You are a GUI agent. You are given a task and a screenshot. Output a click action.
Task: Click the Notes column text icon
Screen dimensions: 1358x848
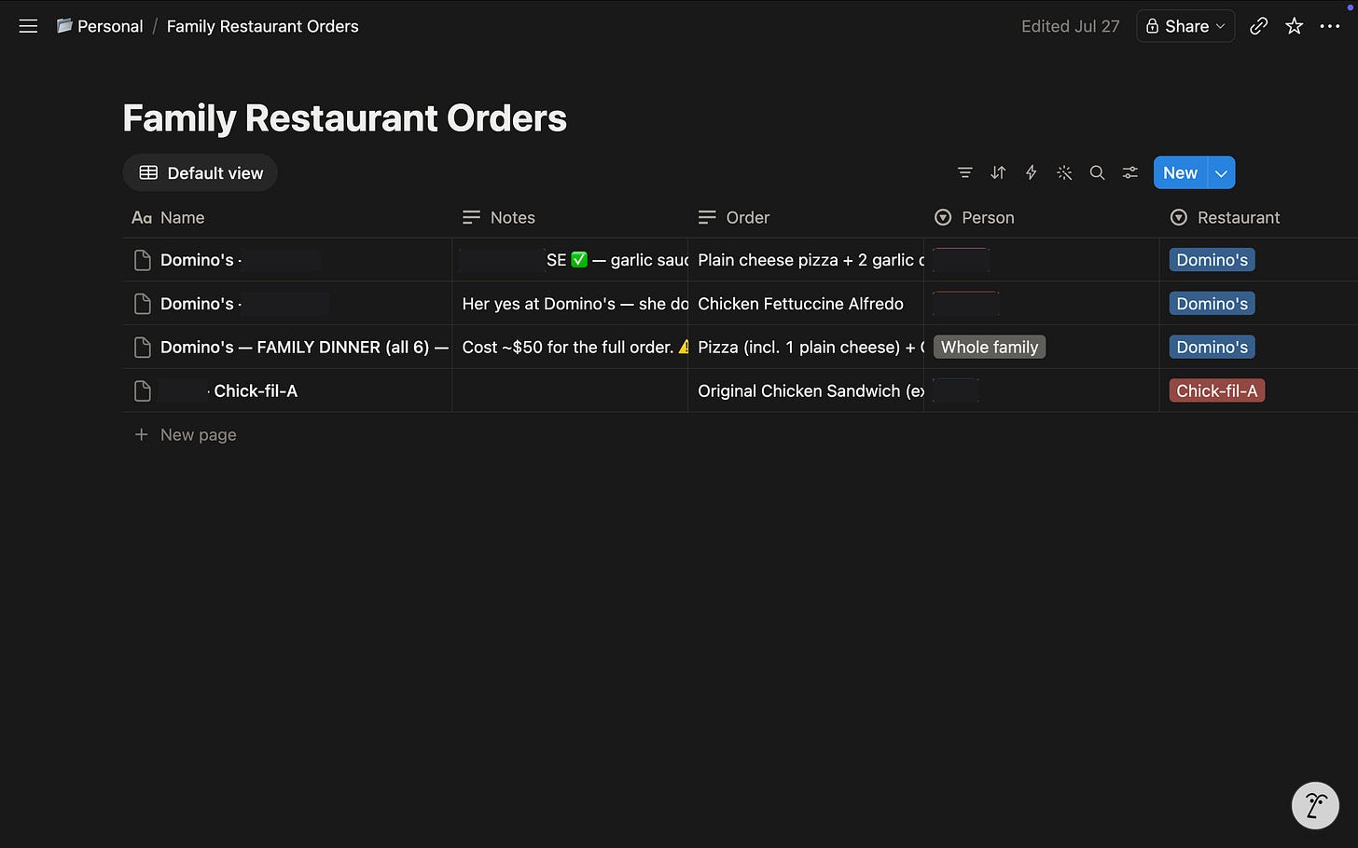click(471, 217)
